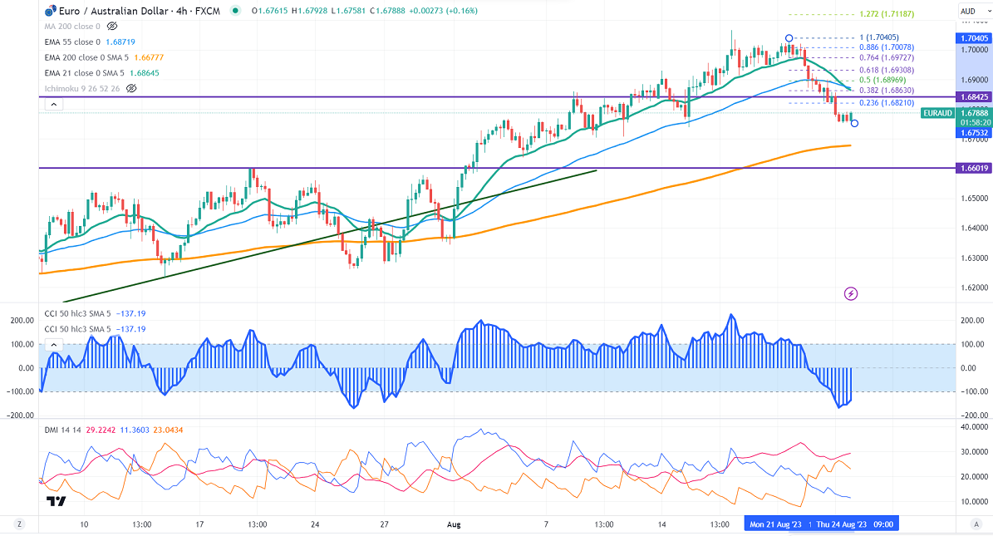Click the 0.886 (1.70078) Fibonacci level label
993x536 pixels.
[887, 47]
